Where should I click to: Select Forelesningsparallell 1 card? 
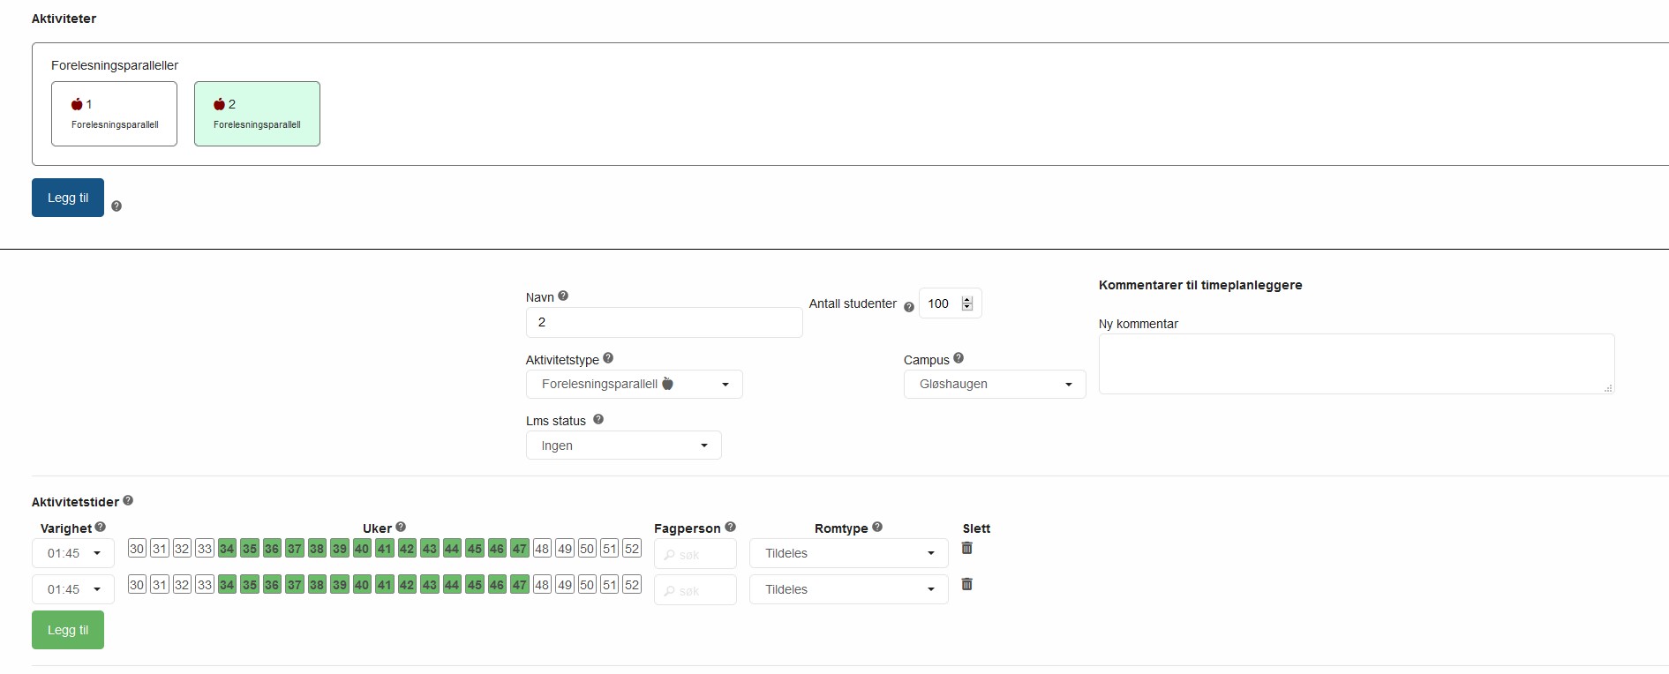point(114,114)
